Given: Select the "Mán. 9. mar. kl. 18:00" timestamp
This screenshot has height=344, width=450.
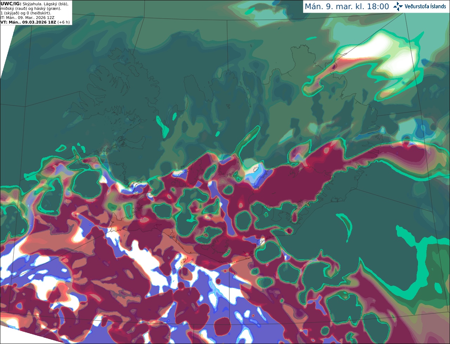Looking at the screenshot, I should [347, 7].
